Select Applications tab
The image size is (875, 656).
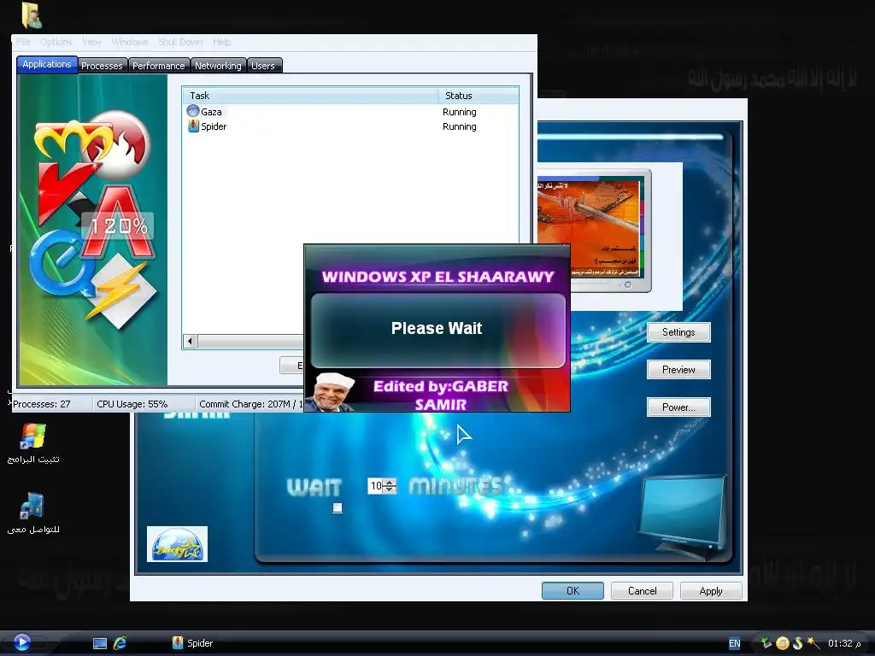[x=47, y=64]
